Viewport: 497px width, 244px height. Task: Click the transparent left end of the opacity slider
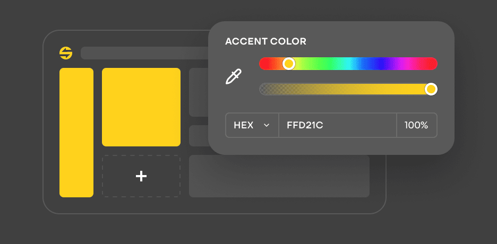pos(265,89)
